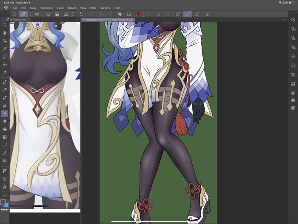Toggle Snap to Grid
This screenshot has height=224, width=298.
click(197, 14)
